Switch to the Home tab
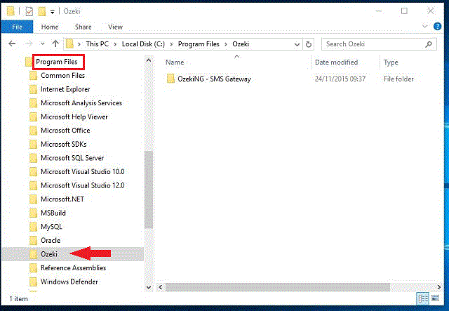Image resolution: width=449 pixels, height=311 pixels. click(50, 27)
